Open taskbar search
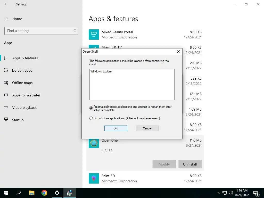The width and height of the screenshot is (264, 198). [19, 193]
